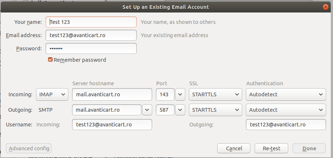This screenshot has width=333, height=158.
Task: Click the Done button
Action: pyautogui.click(x=309, y=148)
